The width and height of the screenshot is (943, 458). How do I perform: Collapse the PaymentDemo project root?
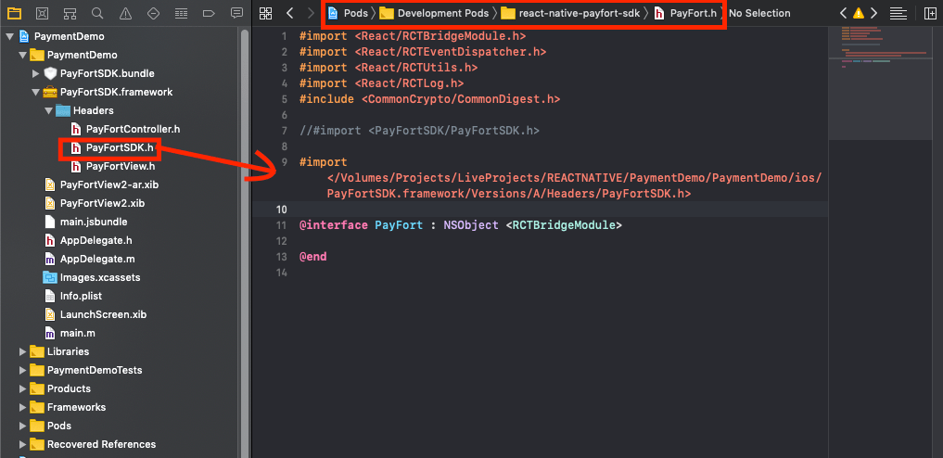9,37
